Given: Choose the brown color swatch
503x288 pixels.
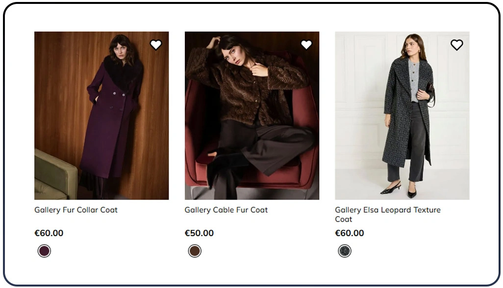Looking at the screenshot, I should coord(195,251).
